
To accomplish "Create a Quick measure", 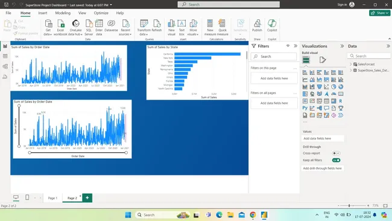I will coord(223,28).
